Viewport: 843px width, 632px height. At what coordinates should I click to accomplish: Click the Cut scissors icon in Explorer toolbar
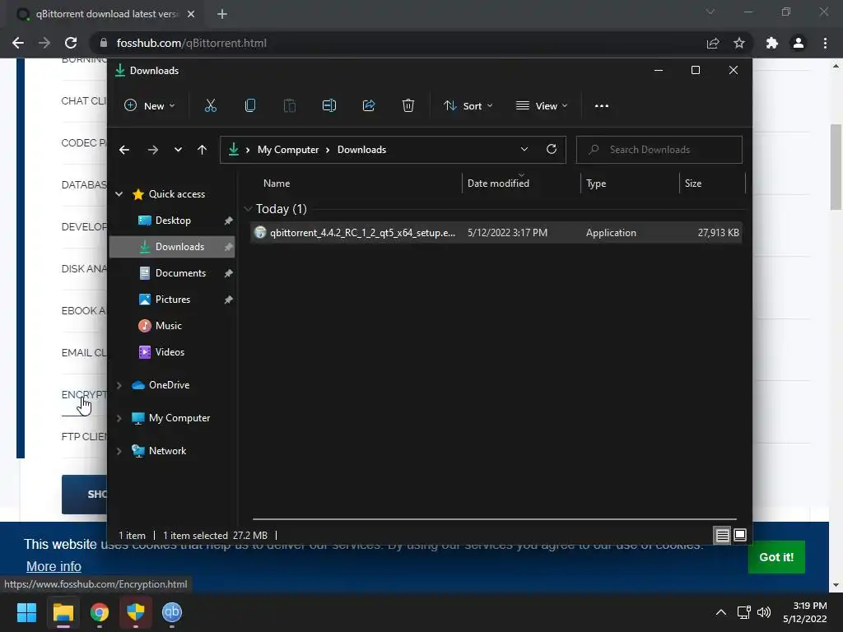point(210,106)
